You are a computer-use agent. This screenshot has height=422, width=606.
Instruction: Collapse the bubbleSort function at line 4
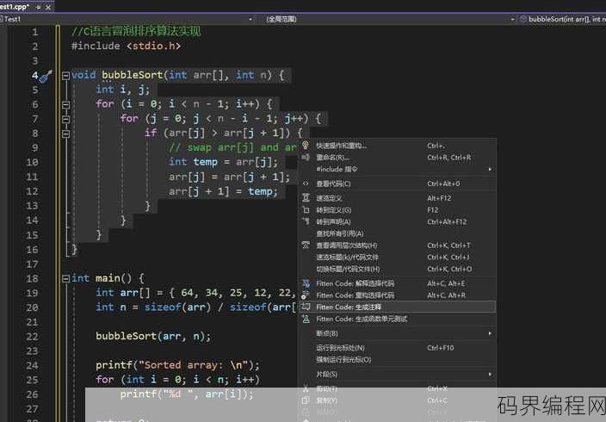pyautogui.click(x=65, y=76)
